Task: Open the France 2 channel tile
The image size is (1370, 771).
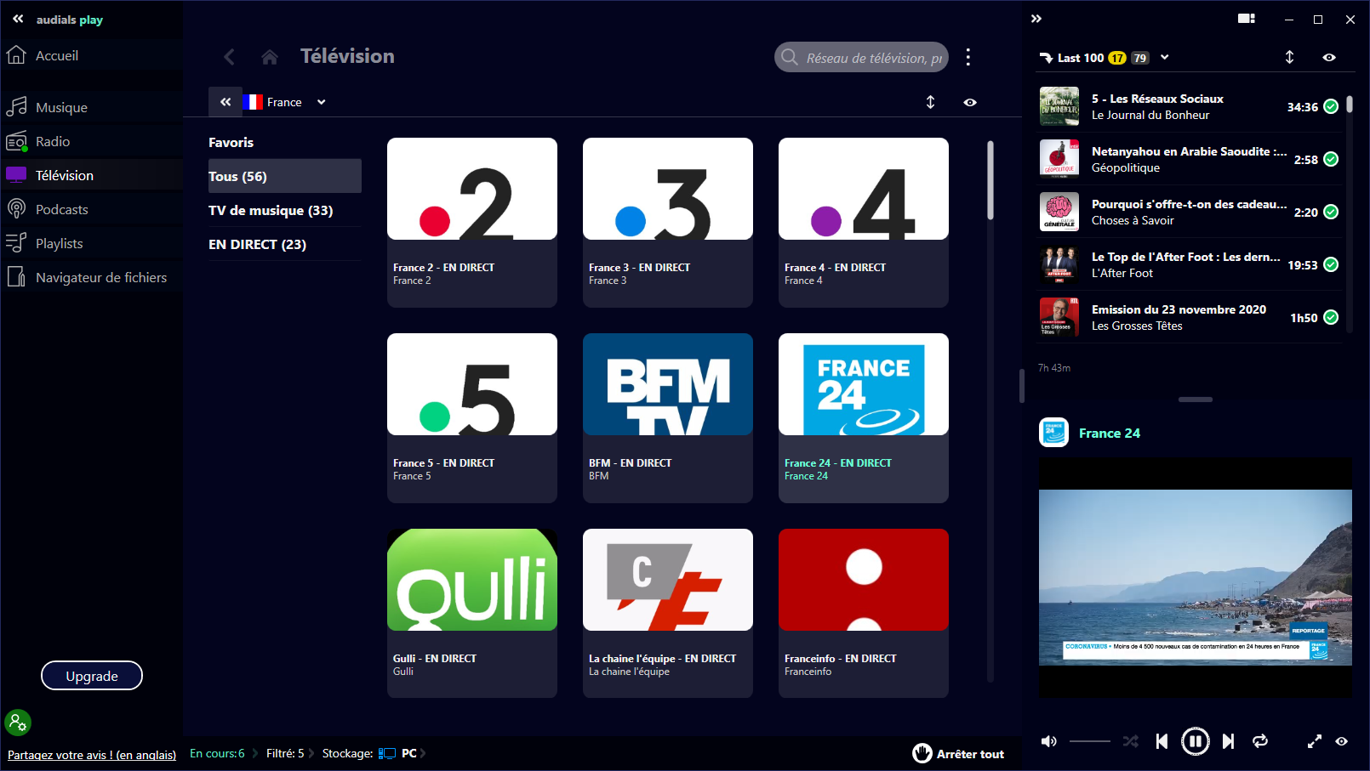Action: pyautogui.click(x=472, y=223)
